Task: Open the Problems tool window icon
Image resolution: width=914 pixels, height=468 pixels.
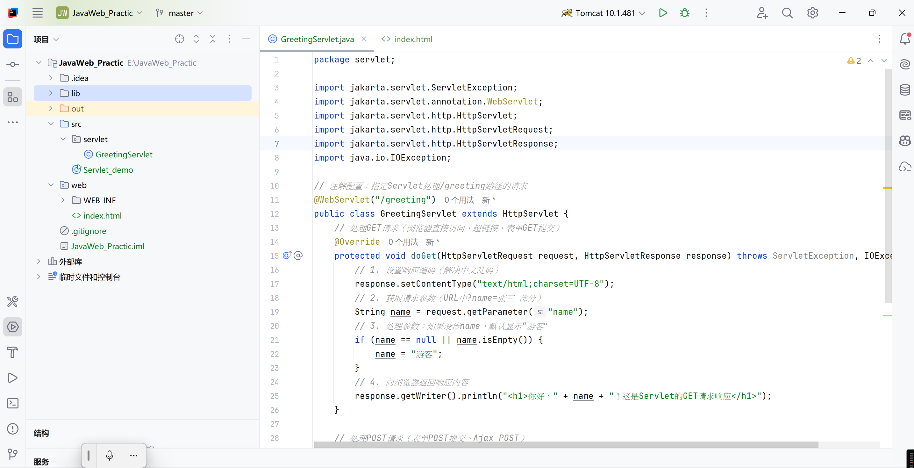Action: 13,428
